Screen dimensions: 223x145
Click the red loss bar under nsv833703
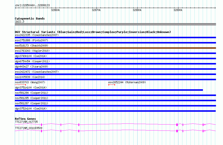point(20,85)
